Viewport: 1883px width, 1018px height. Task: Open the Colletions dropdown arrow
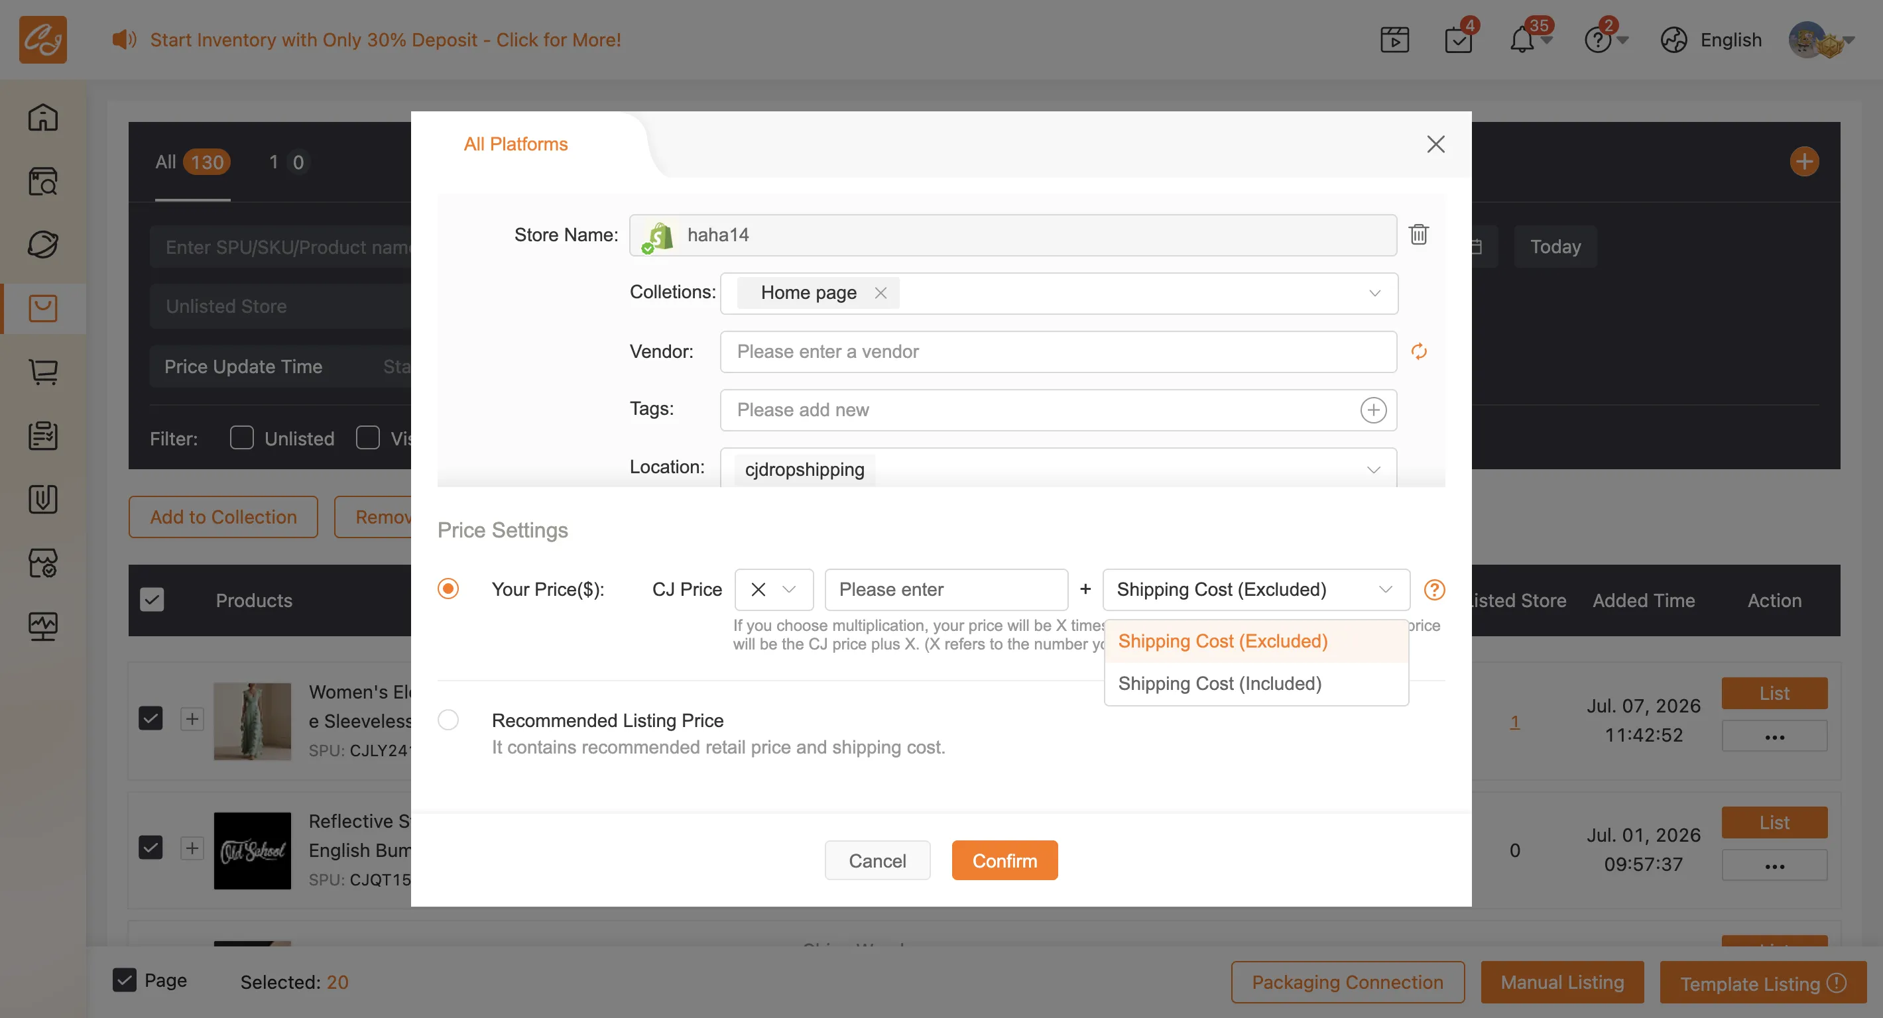[1374, 293]
